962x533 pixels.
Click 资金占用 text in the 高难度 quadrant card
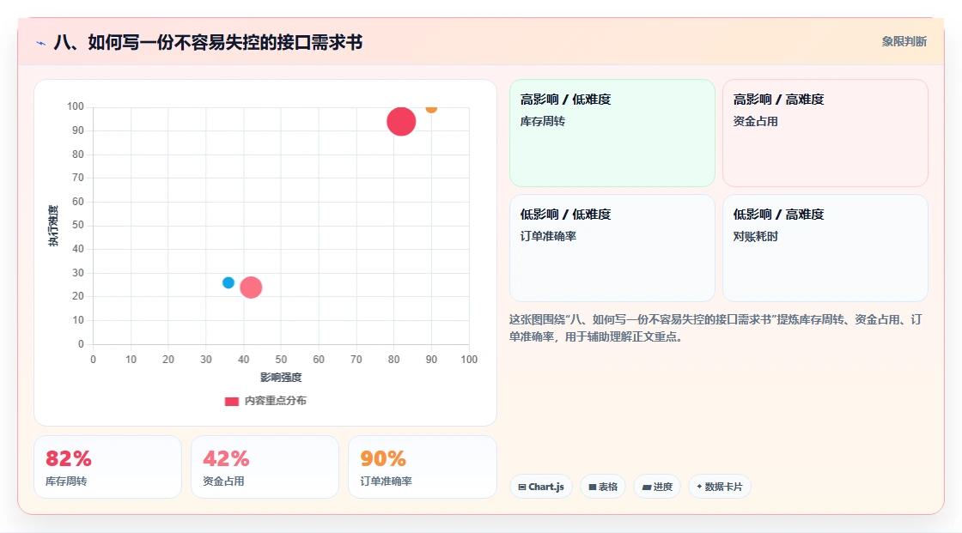click(755, 121)
